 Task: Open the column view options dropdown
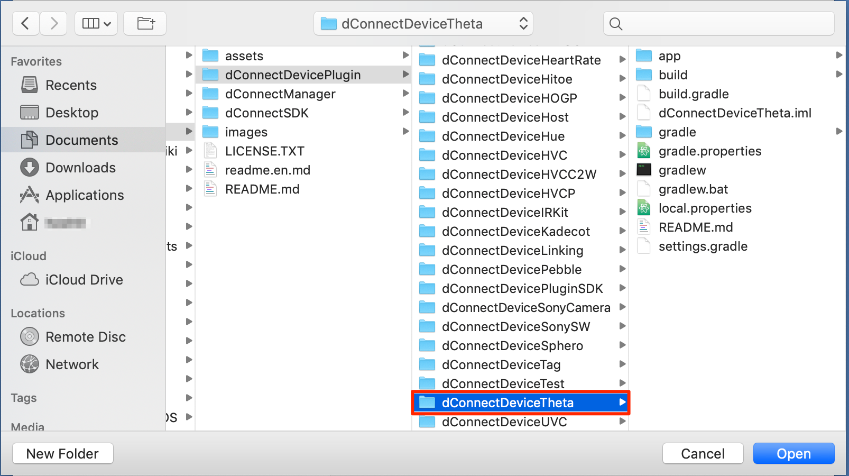[x=96, y=24]
